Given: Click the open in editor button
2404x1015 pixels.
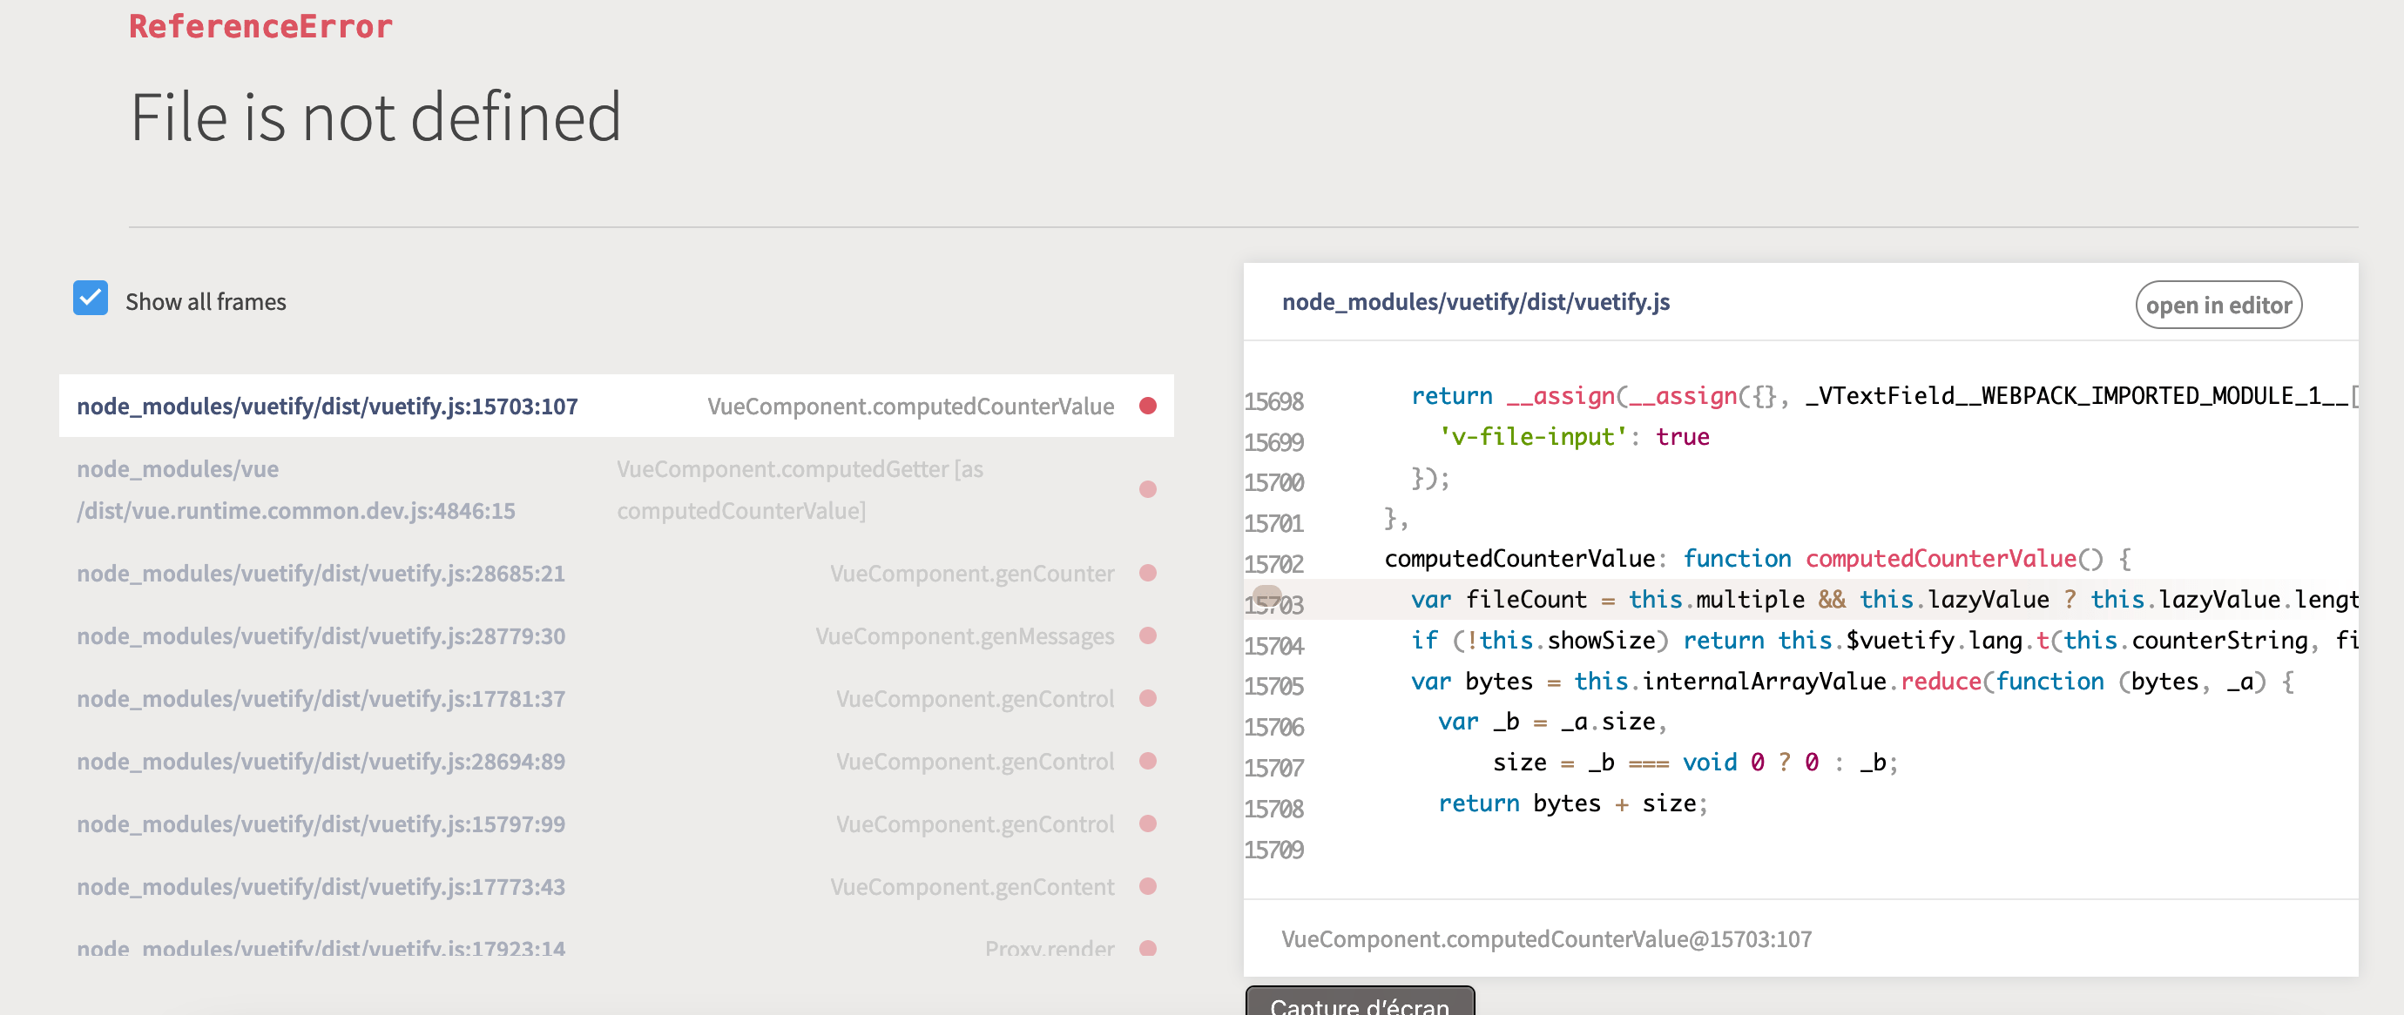Looking at the screenshot, I should pyautogui.click(x=2218, y=305).
